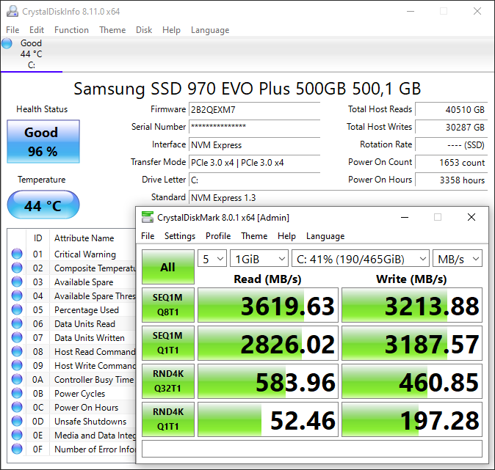Click the Firmware field 2B2QEXM7

pyautogui.click(x=254, y=110)
